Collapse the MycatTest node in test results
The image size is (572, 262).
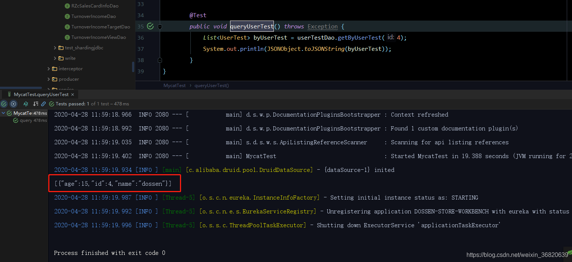click(x=3, y=113)
